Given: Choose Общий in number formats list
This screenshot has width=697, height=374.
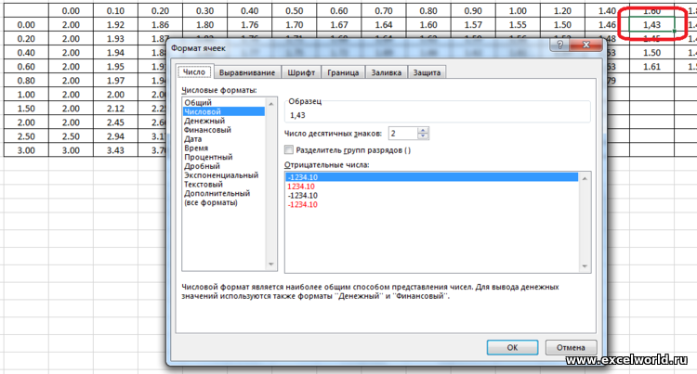Looking at the screenshot, I should pos(198,102).
